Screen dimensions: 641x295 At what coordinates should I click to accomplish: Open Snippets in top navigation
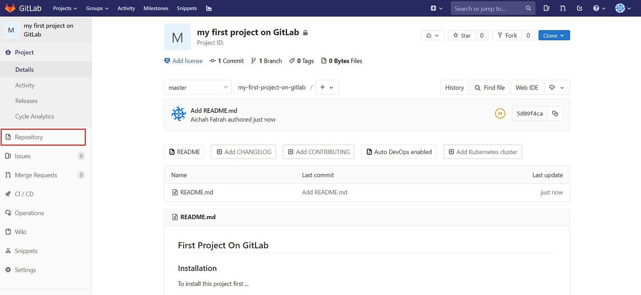pos(186,8)
